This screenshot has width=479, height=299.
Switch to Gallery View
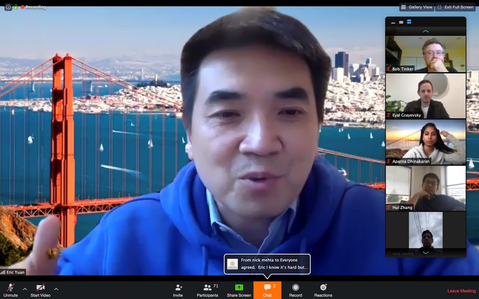(417, 7)
